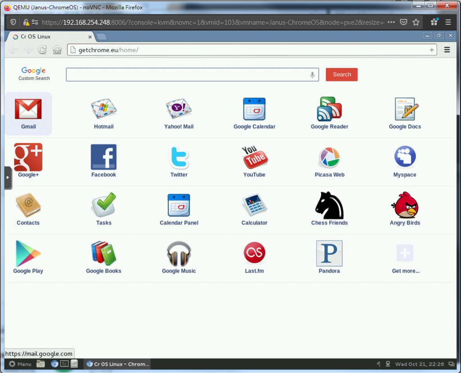Click the Chromium back arrow
This screenshot has height=373, width=461.
[x=13, y=49]
